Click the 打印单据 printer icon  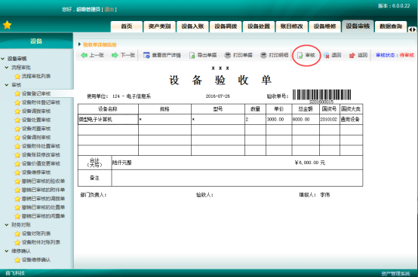coord(227,55)
